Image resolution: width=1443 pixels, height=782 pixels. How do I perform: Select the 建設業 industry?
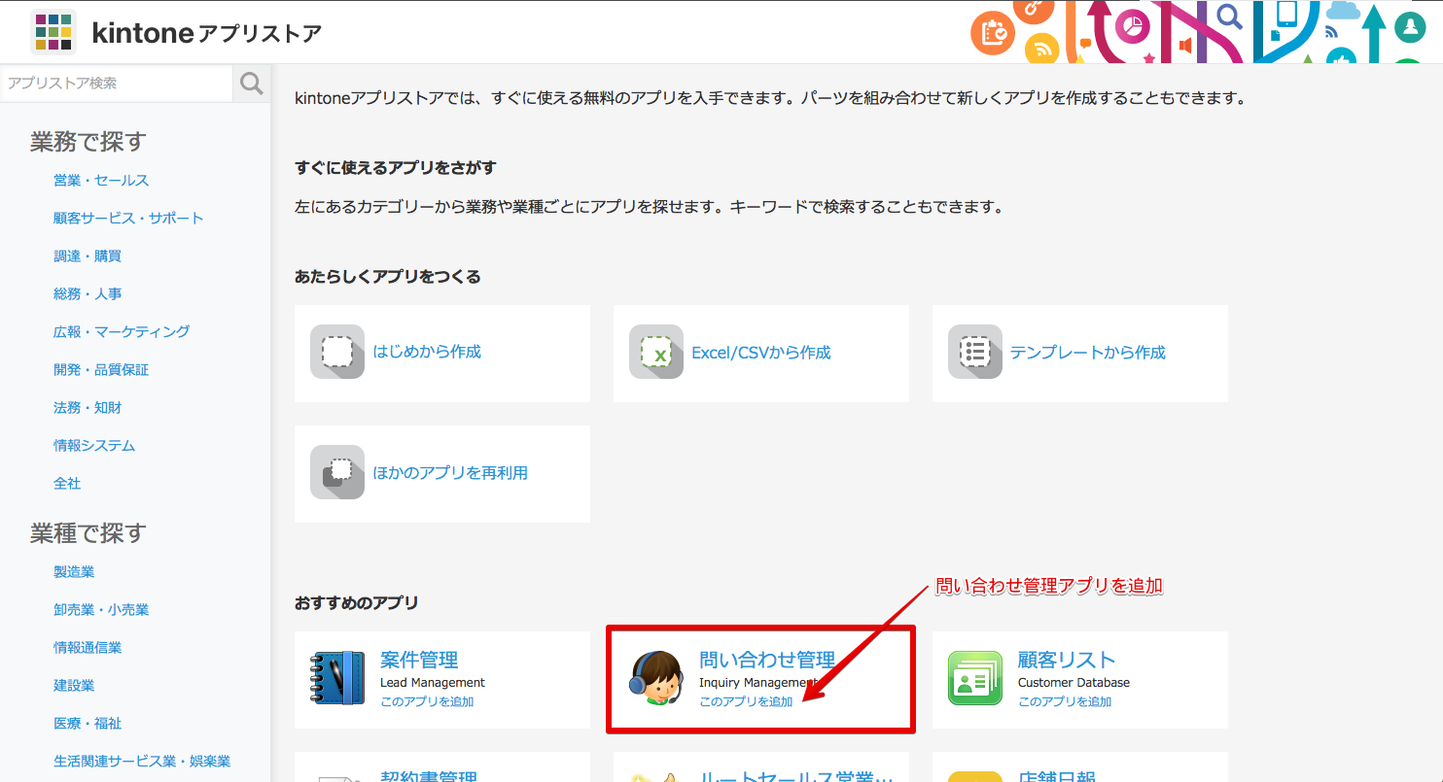[x=74, y=686]
